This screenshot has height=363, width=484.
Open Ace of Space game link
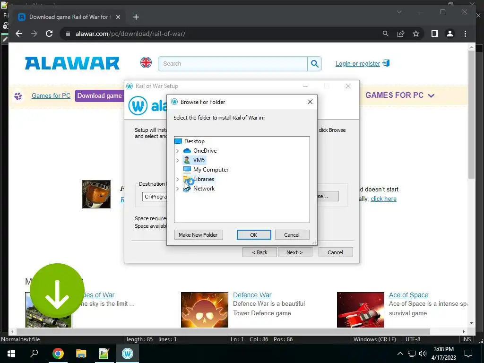point(408,295)
